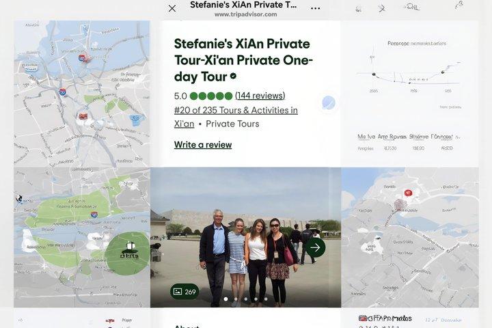
Task: Show next photo with the green arrow
Action: tap(315, 247)
